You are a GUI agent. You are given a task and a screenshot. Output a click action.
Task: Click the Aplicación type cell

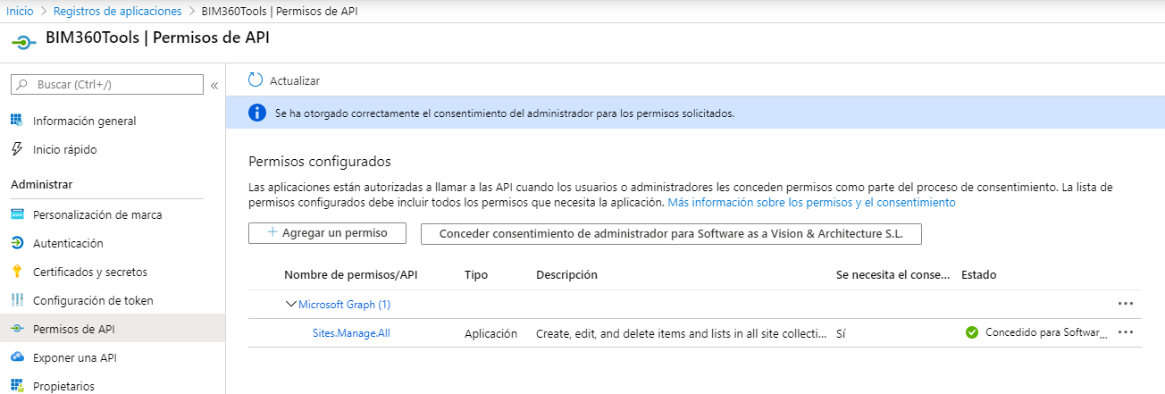pyautogui.click(x=490, y=333)
